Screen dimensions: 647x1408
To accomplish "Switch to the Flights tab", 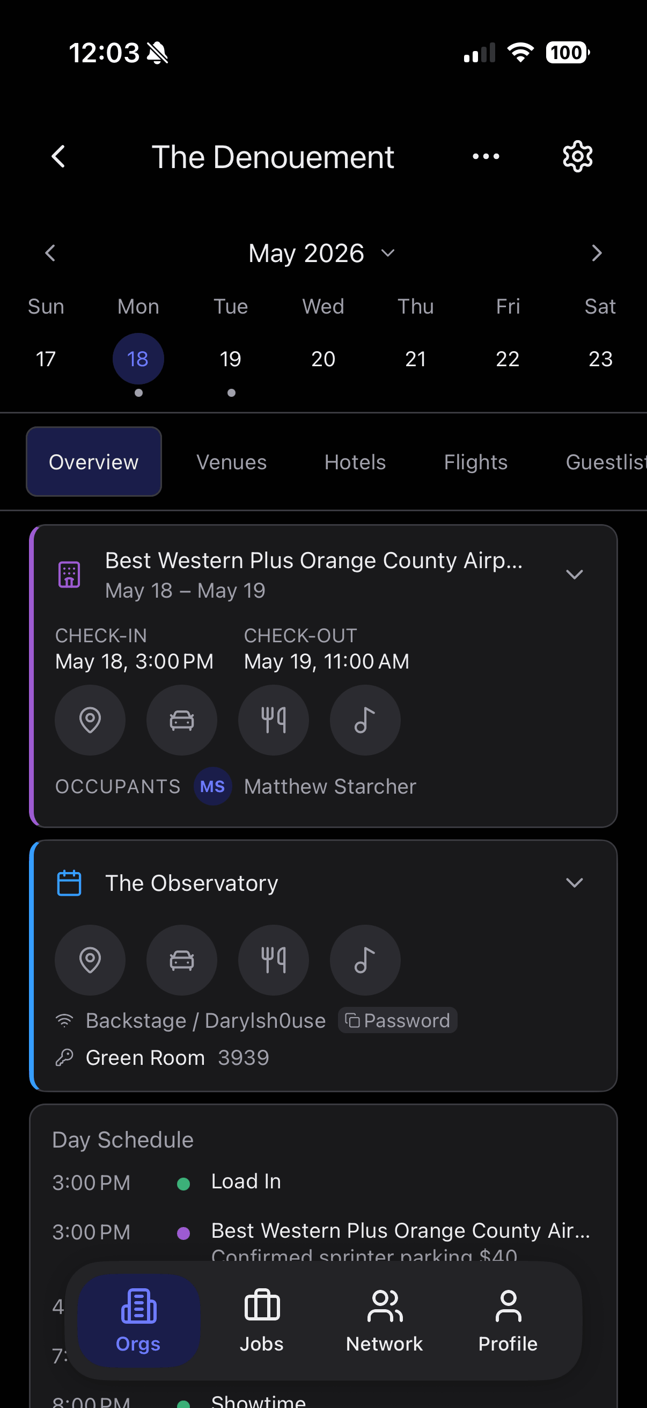I will tap(475, 462).
